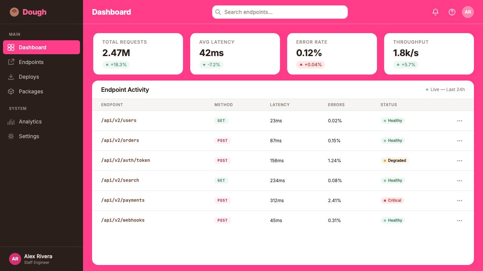The height and width of the screenshot is (271, 483).
Task: Open the Total Requests card
Action: (138, 54)
